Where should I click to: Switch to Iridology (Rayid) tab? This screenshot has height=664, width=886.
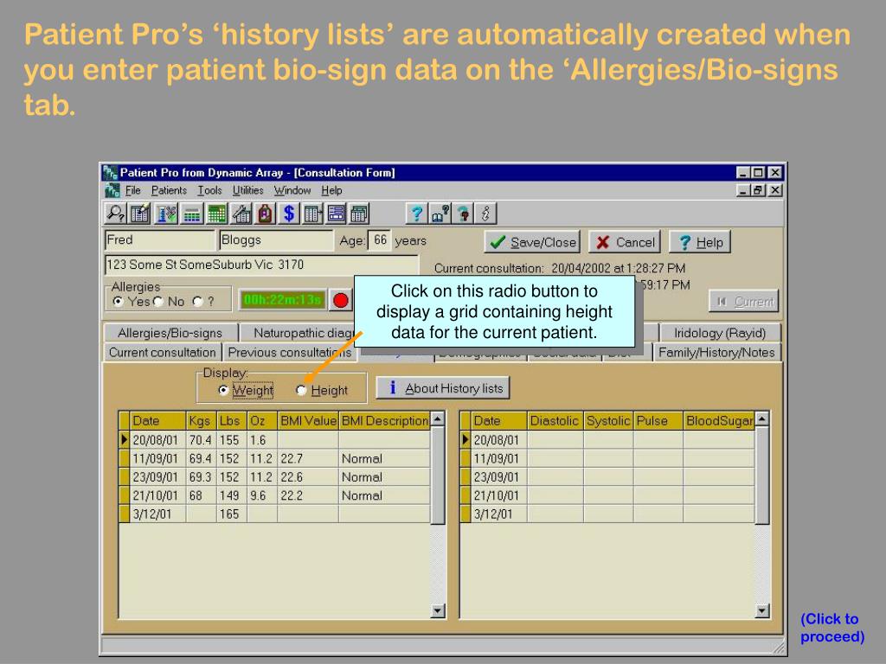coord(720,333)
